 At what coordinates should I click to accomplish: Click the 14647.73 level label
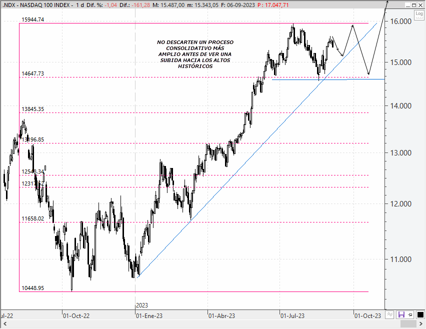point(32,73)
